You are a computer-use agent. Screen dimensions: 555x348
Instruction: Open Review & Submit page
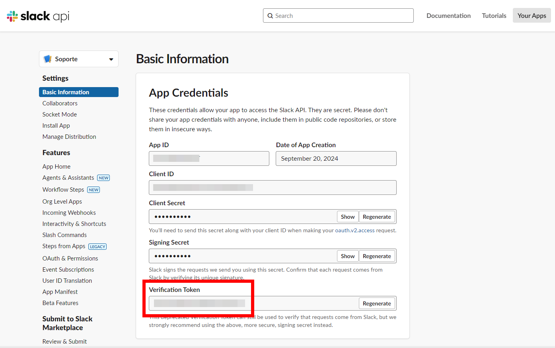click(x=64, y=341)
